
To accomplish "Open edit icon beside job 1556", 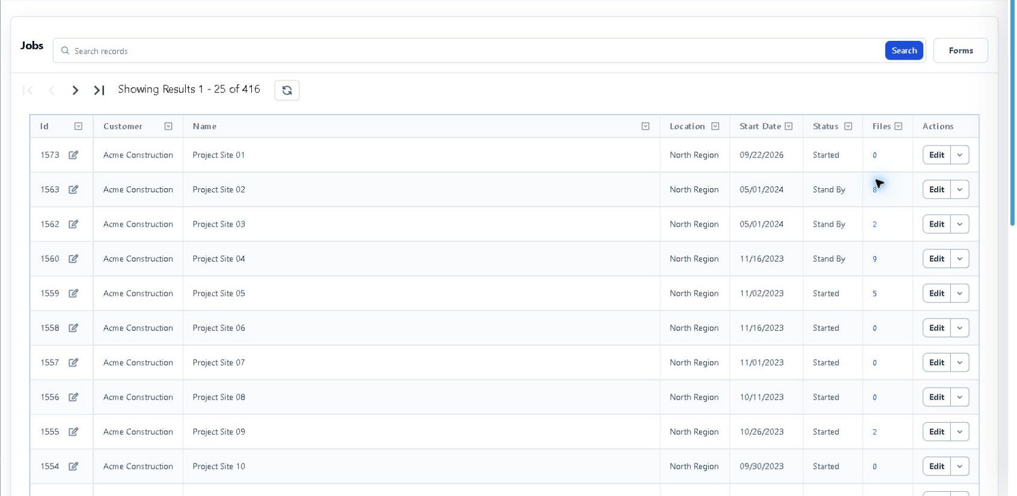I will [x=73, y=397].
